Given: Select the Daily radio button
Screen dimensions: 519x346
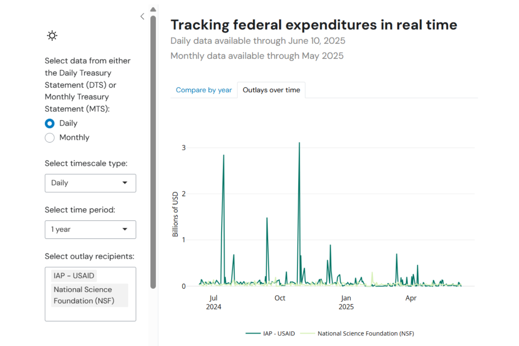Looking at the screenshot, I should click(x=50, y=124).
